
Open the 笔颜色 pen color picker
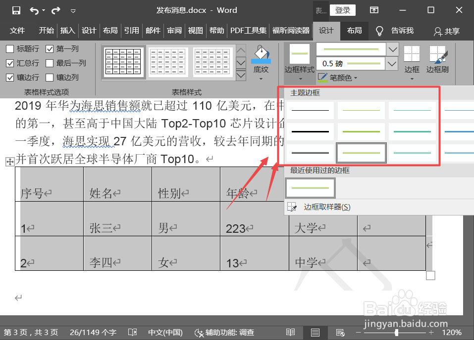coord(338,78)
